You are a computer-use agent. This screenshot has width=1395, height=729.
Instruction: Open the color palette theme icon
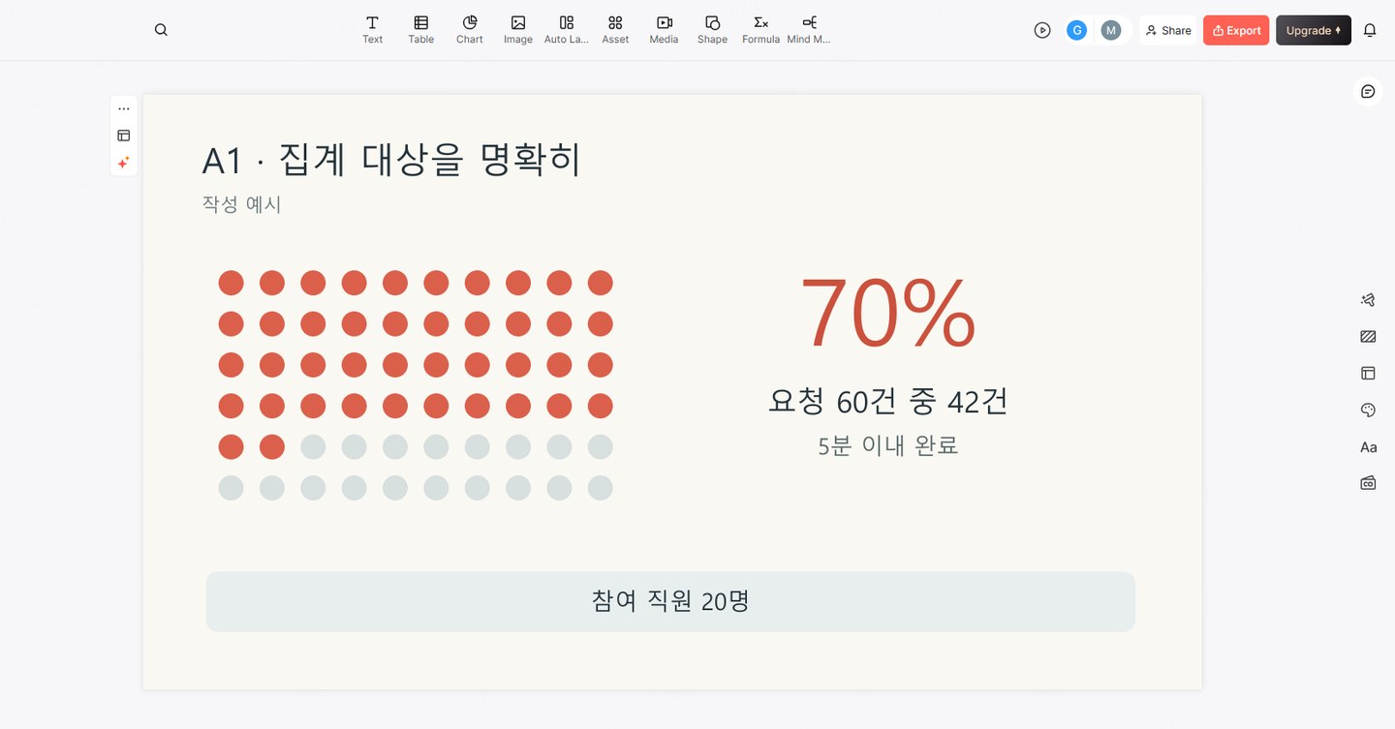(1368, 410)
